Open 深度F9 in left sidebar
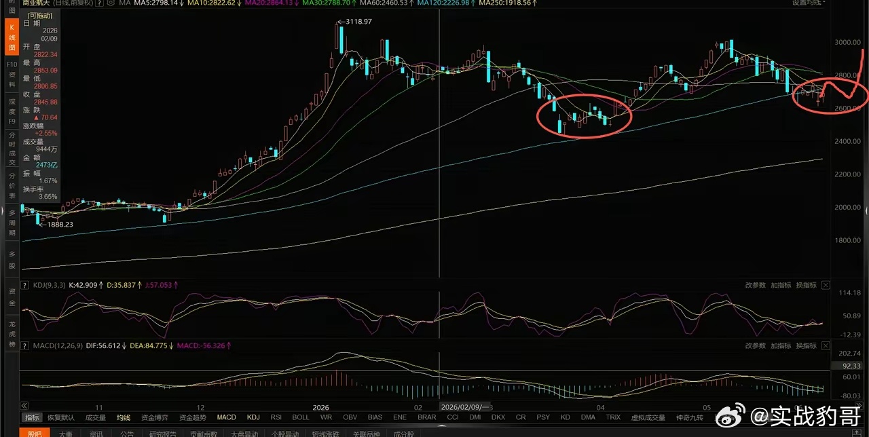 tap(12, 111)
